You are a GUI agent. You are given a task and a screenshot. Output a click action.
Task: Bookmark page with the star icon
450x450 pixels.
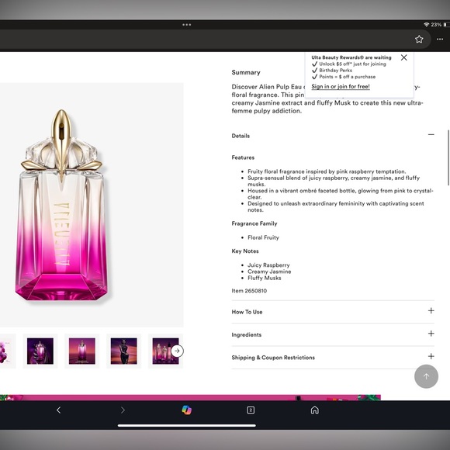[419, 40]
